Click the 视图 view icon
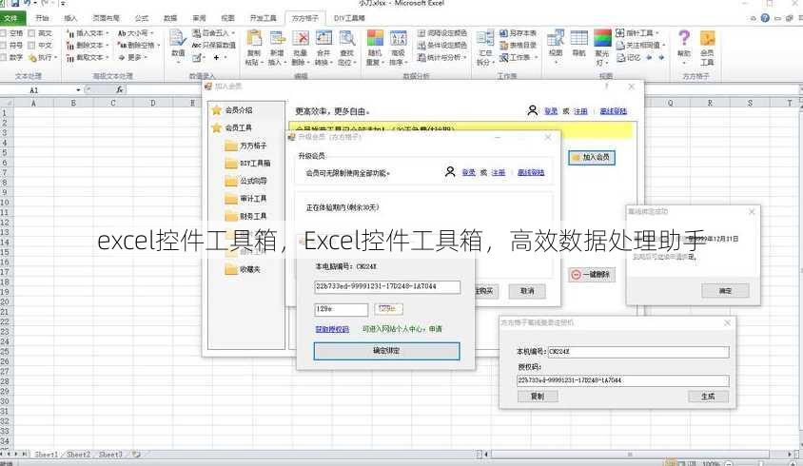 pos(556,38)
